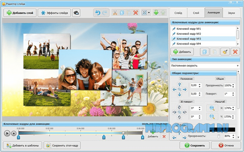Toggle the 'Тень' shadow checkbox
This screenshot has height=152, width=244.
pos(177,125)
